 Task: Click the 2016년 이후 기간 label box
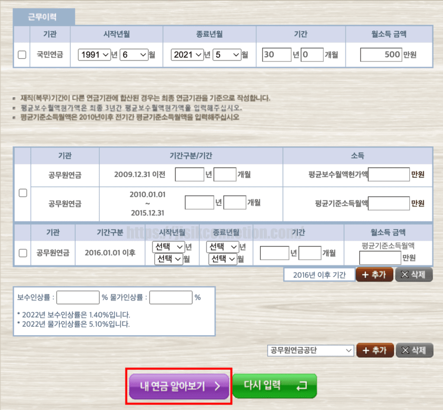(x=319, y=275)
